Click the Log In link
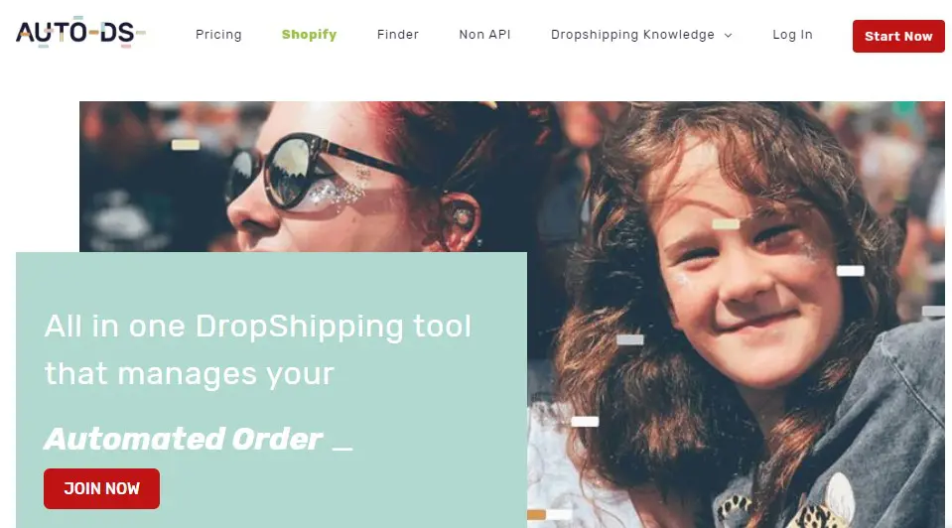 coord(792,35)
